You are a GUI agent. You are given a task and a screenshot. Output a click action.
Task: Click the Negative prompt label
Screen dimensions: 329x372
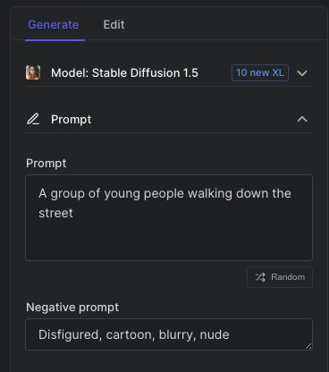(72, 308)
